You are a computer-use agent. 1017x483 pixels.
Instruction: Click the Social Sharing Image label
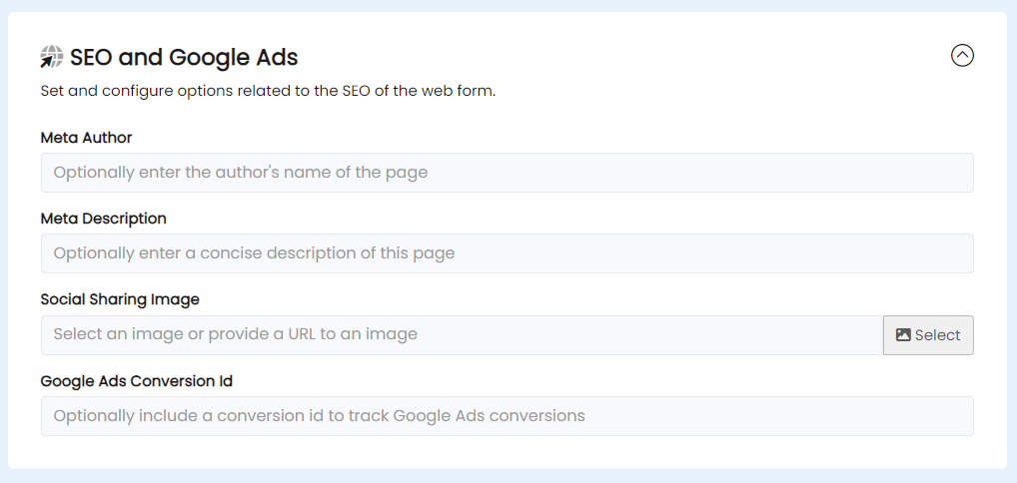coord(120,299)
